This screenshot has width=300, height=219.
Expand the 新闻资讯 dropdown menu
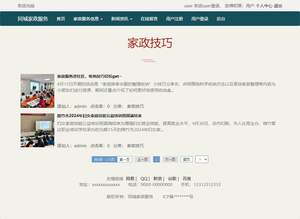(x=122, y=19)
